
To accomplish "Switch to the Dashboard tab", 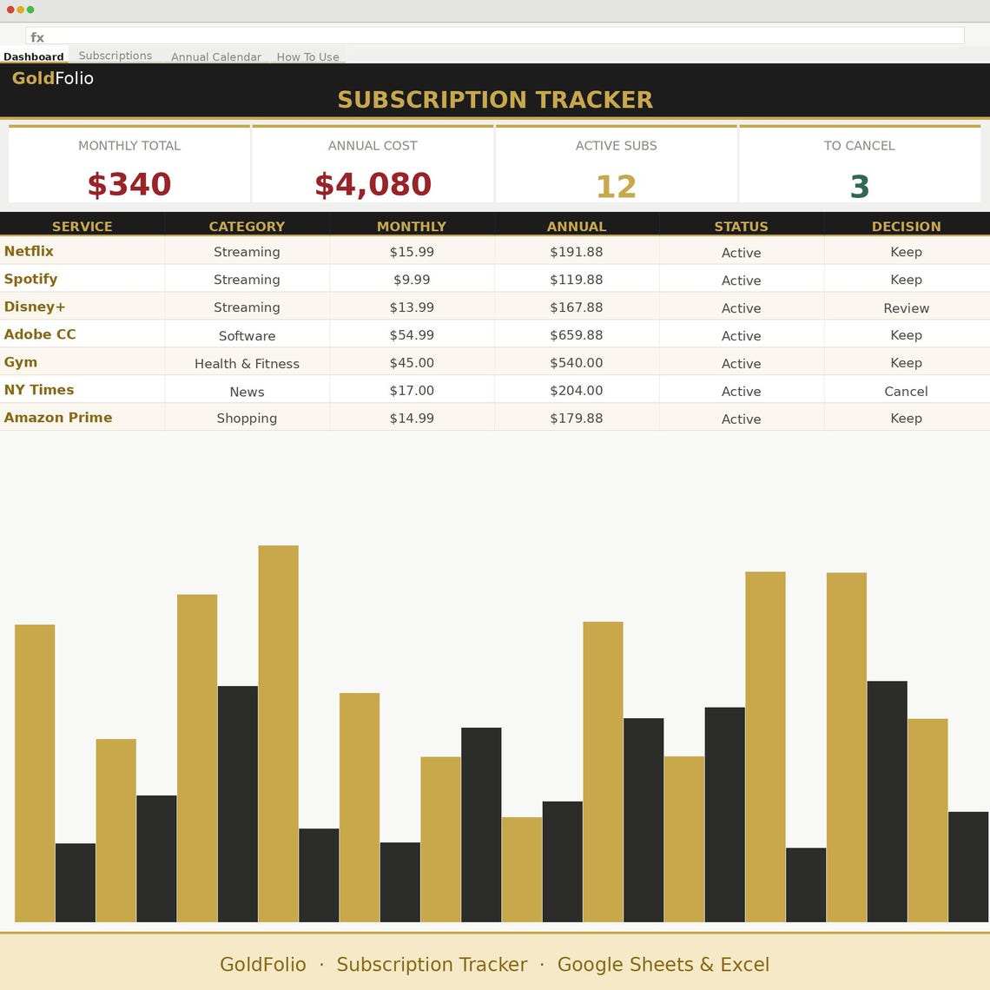I will pos(34,56).
